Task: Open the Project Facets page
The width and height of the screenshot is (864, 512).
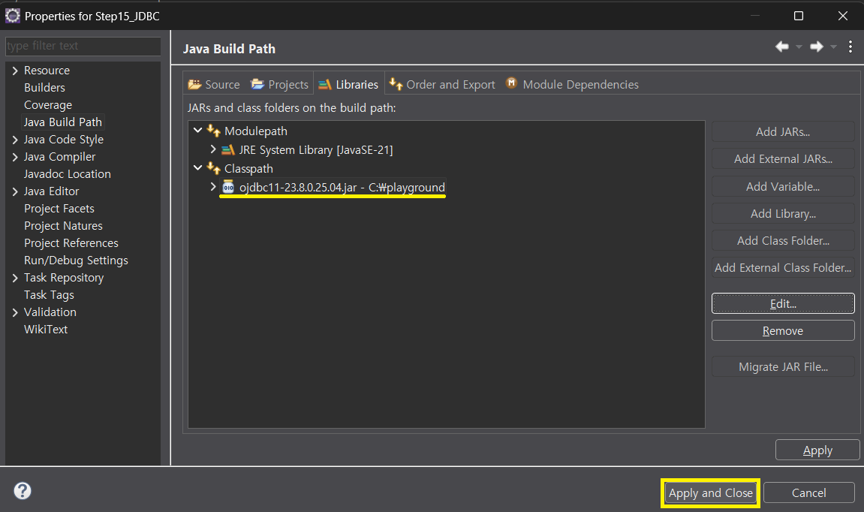Action: click(59, 208)
